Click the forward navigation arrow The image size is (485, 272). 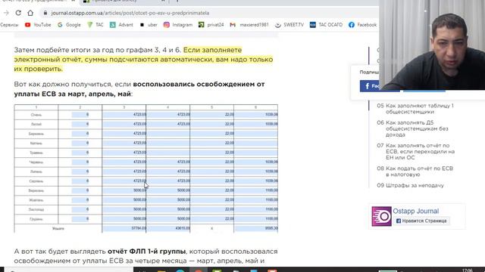[6, 13]
